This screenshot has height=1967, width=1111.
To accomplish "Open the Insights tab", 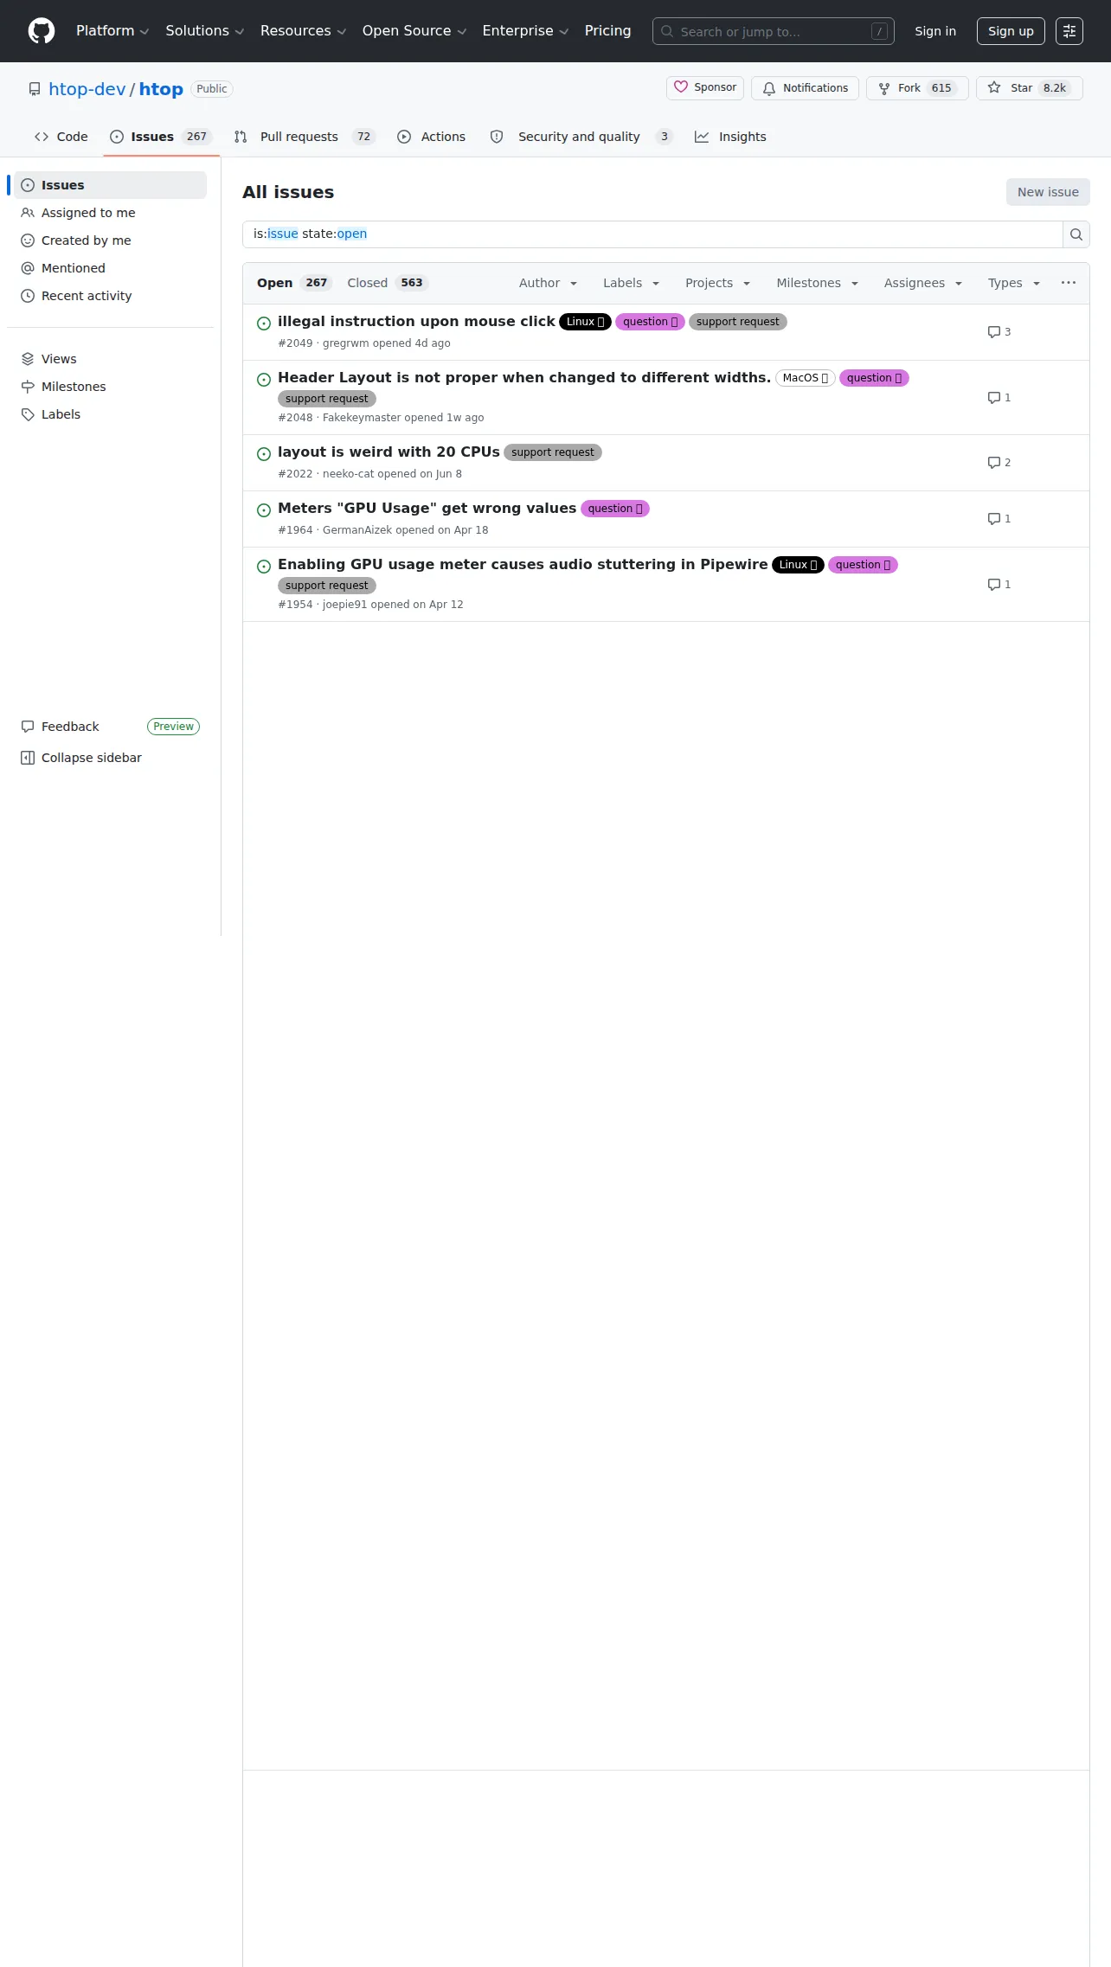I will pos(730,137).
